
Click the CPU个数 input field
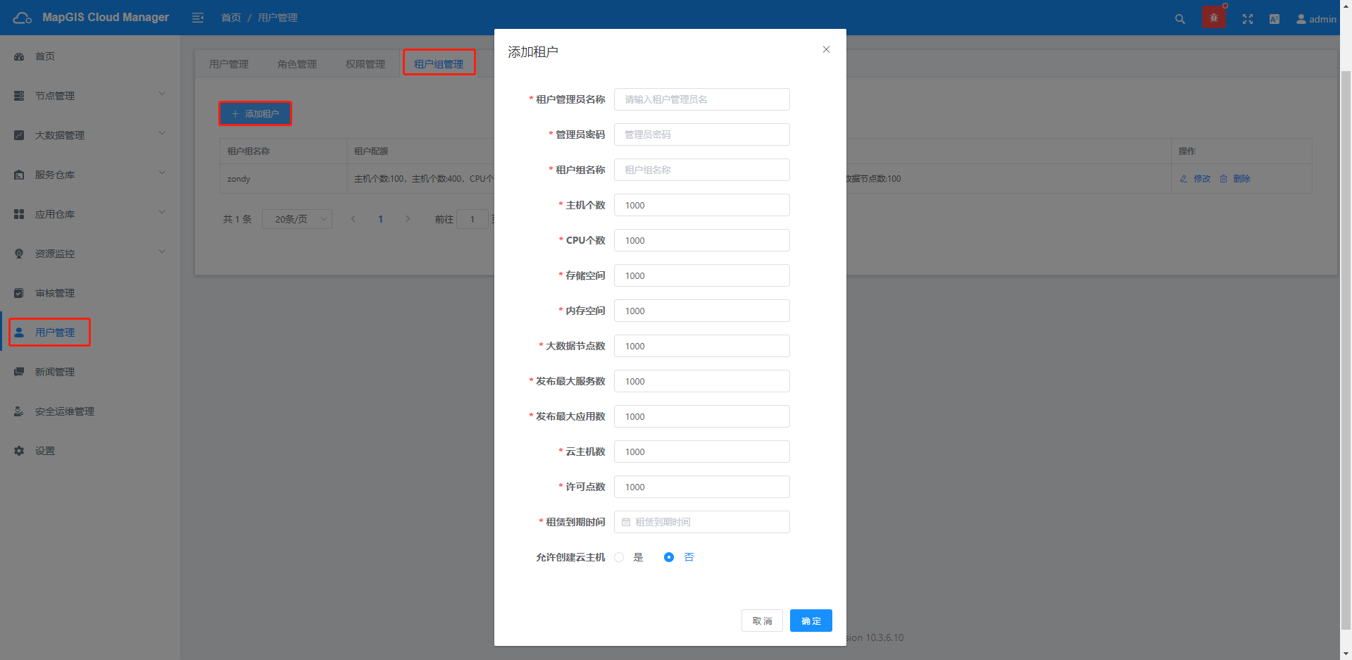(702, 240)
